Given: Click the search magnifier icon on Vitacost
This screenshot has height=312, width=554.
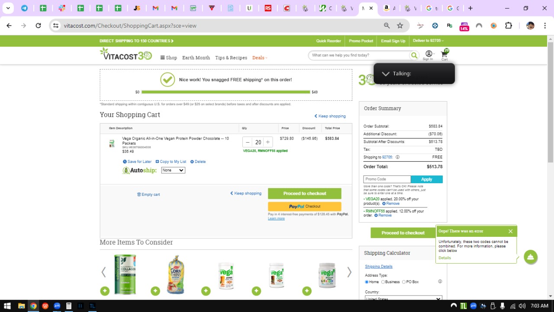Looking at the screenshot, I should tap(415, 55).
